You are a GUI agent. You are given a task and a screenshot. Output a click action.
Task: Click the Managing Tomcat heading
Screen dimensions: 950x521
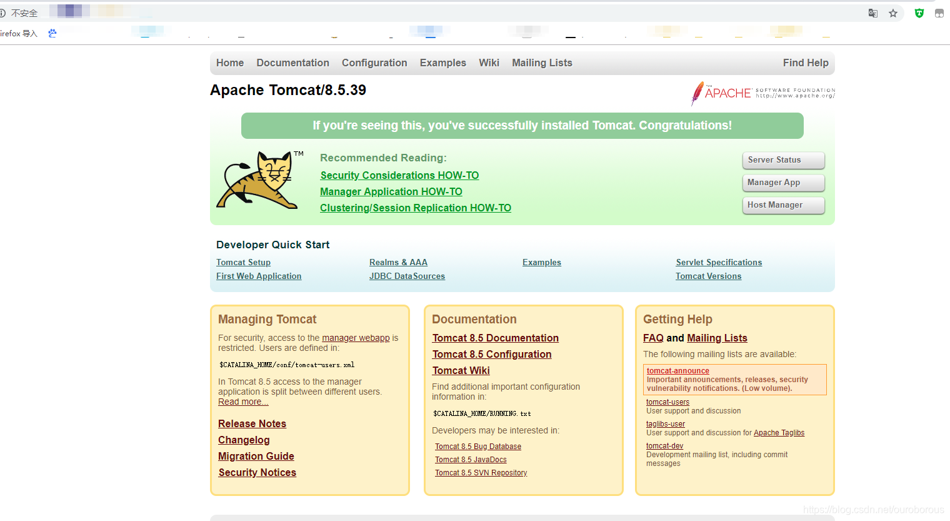pos(267,320)
